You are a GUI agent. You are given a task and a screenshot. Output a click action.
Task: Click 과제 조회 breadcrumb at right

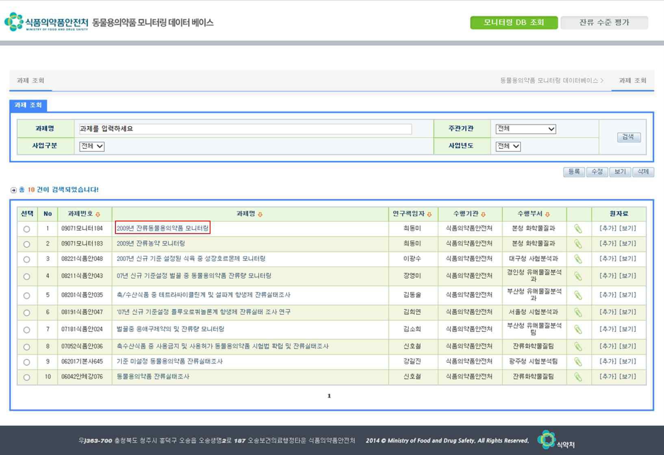coord(633,80)
